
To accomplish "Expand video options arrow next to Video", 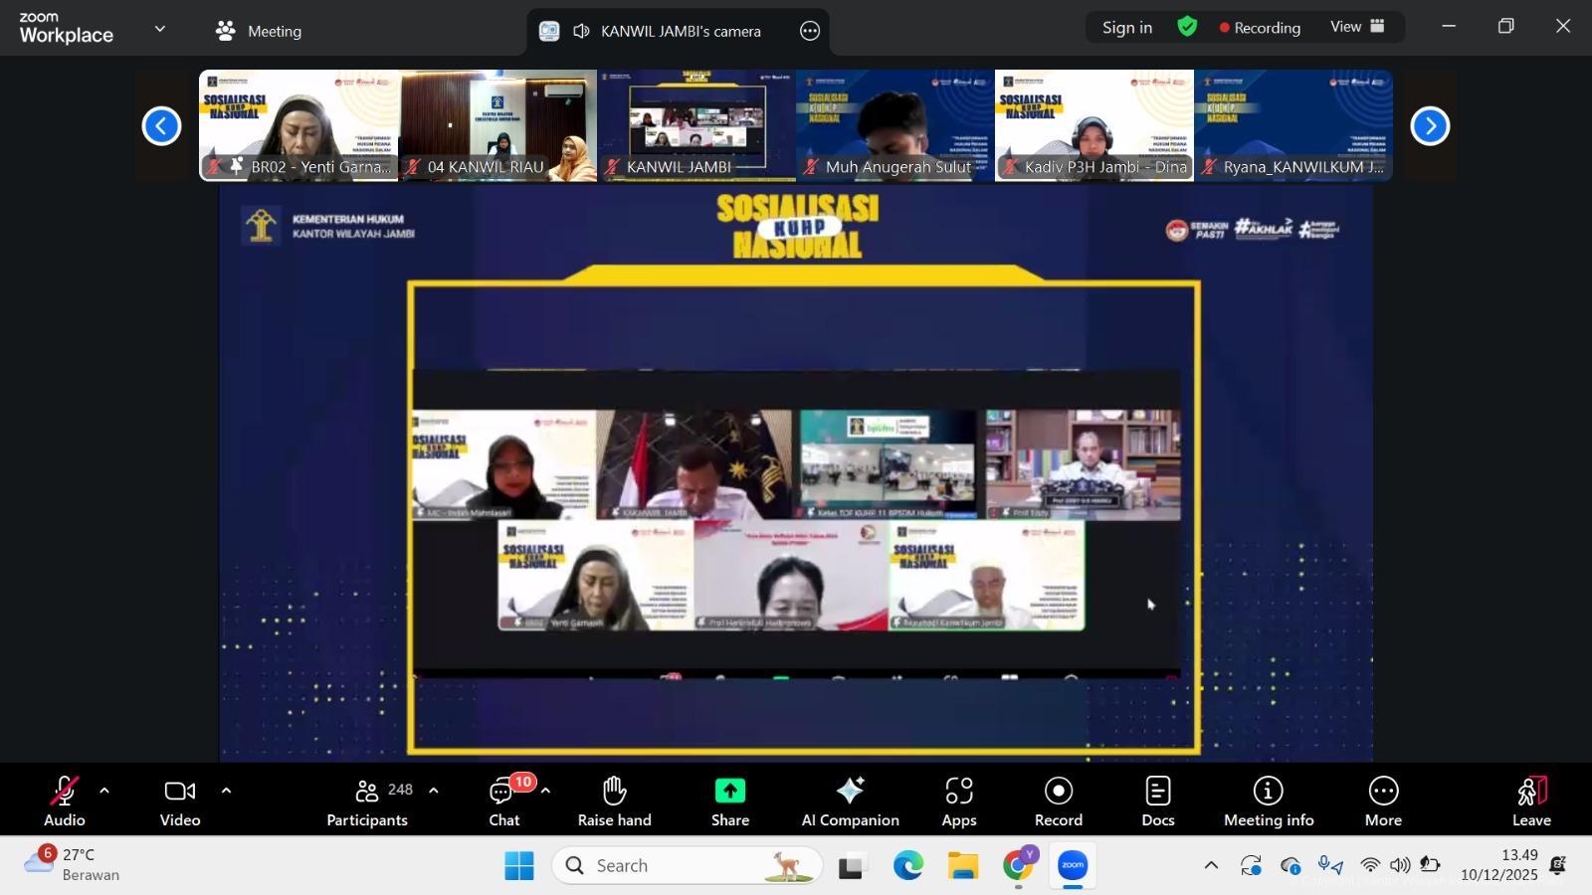I will coord(226,792).
